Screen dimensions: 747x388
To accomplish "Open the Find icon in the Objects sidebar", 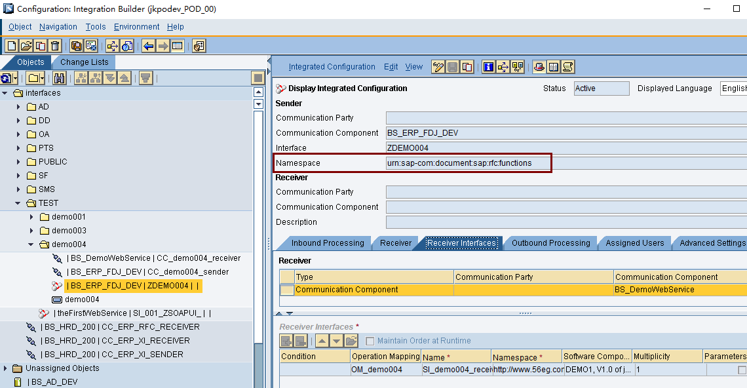I will coord(59,78).
